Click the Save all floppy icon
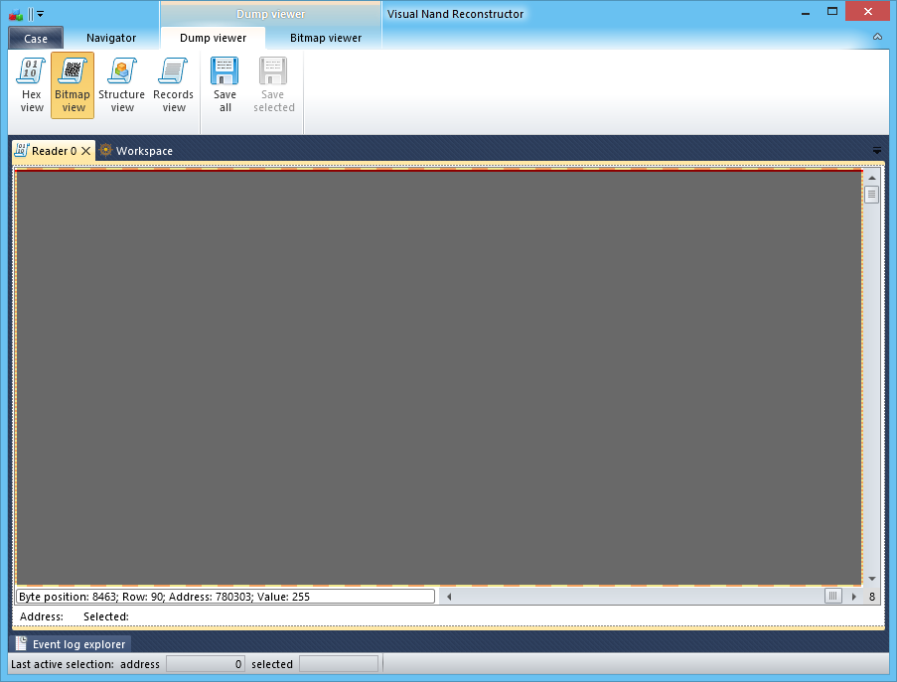This screenshot has height=682, width=897. click(x=224, y=70)
